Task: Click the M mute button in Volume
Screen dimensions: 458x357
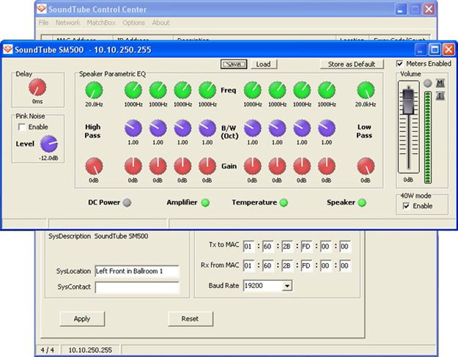Action: point(440,84)
